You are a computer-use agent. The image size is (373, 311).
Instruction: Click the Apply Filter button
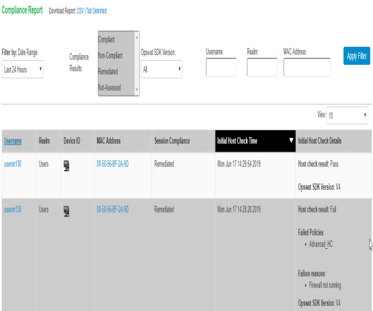[x=357, y=56]
